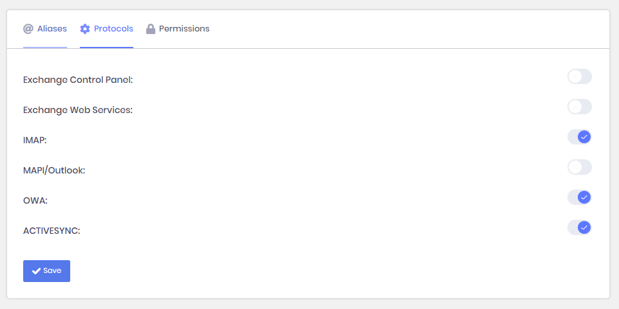This screenshot has height=309, width=619.
Task: Turn off the OWA switch
Action: coord(579,197)
